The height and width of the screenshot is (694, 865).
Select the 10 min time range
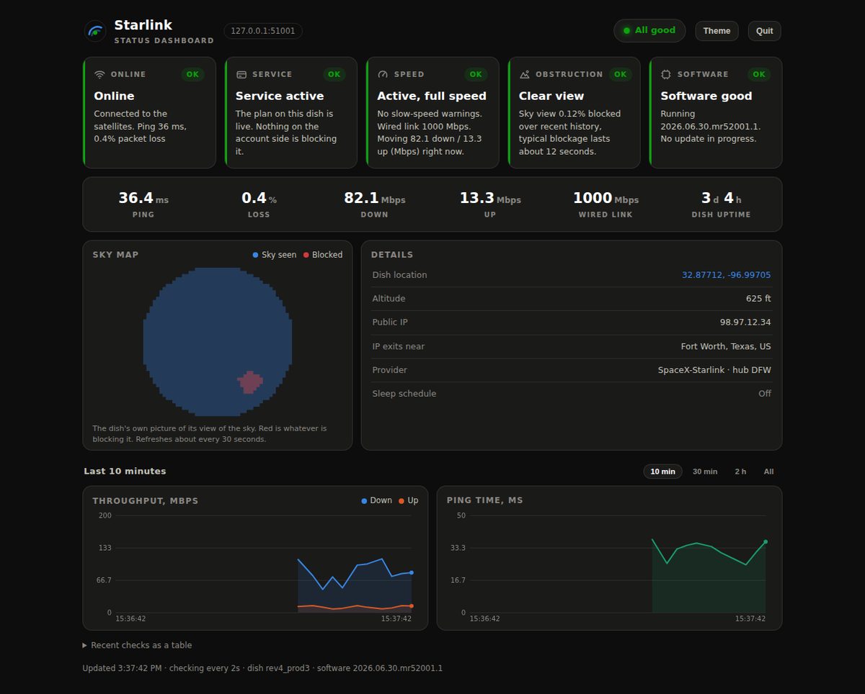(x=662, y=472)
